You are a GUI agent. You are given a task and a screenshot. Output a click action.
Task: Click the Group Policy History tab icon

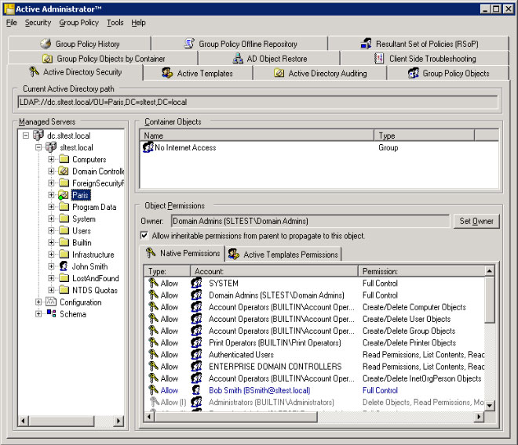(46, 43)
